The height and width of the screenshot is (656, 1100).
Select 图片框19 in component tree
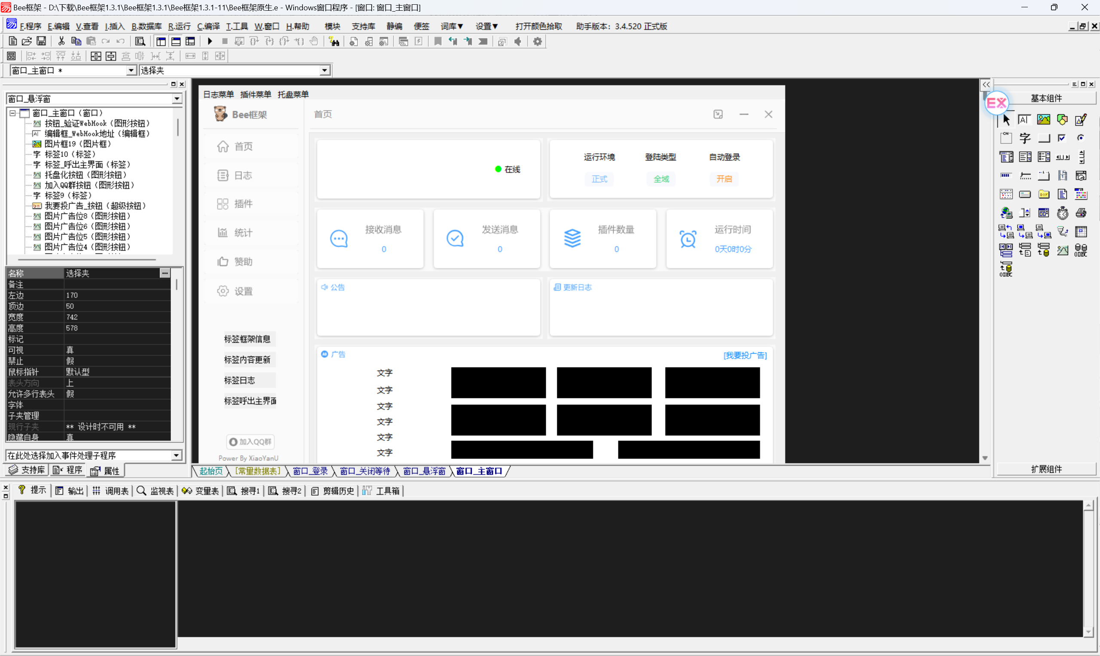pos(77,144)
